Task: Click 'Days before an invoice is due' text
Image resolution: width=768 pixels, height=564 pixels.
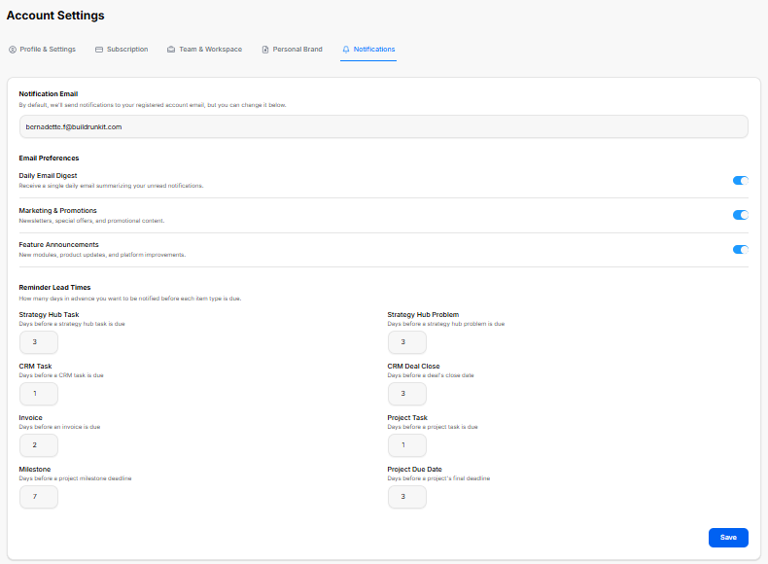Action: (59, 427)
